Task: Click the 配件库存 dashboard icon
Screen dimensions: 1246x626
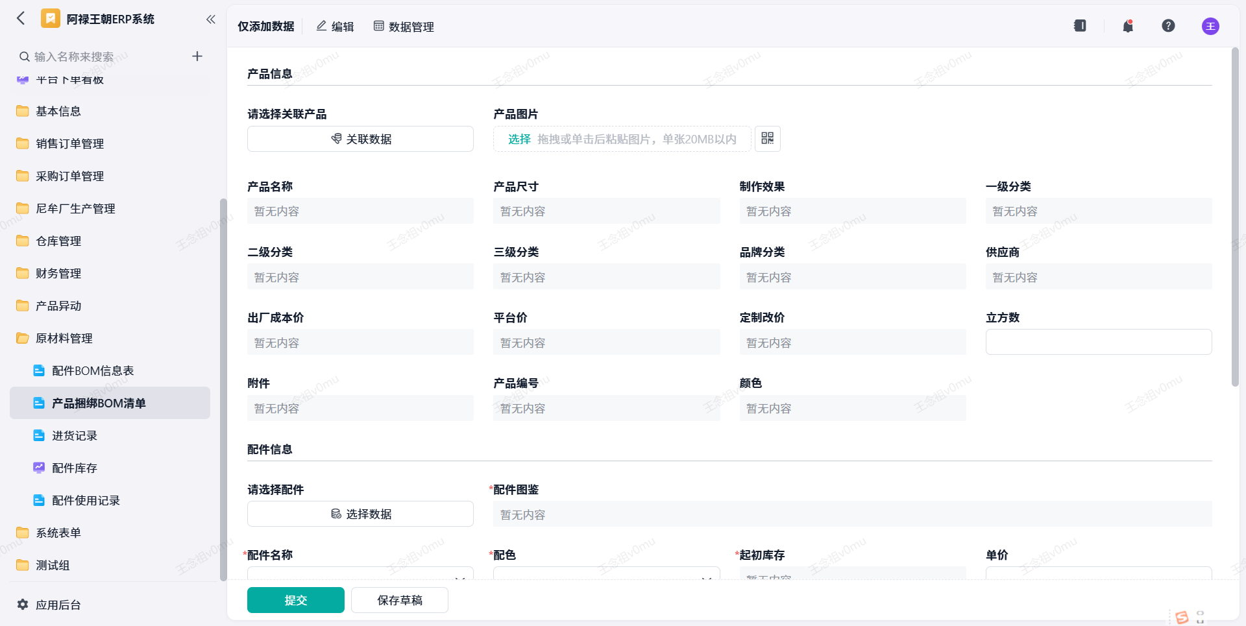Action: click(x=39, y=468)
